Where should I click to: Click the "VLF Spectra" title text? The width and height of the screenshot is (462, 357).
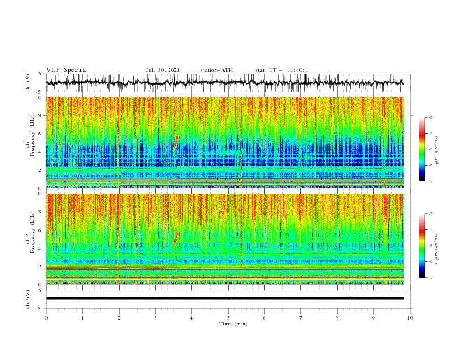pyautogui.click(x=66, y=70)
